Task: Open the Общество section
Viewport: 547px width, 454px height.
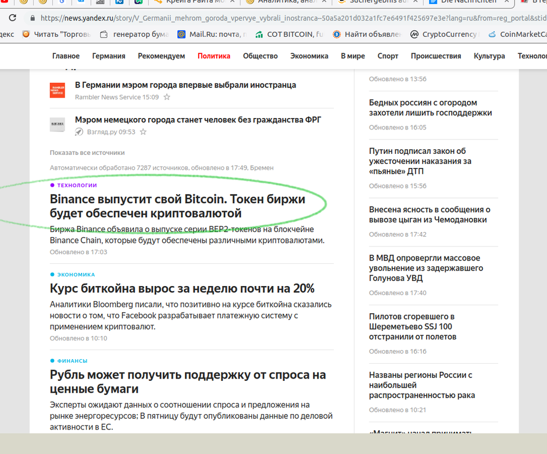Action: coord(260,56)
